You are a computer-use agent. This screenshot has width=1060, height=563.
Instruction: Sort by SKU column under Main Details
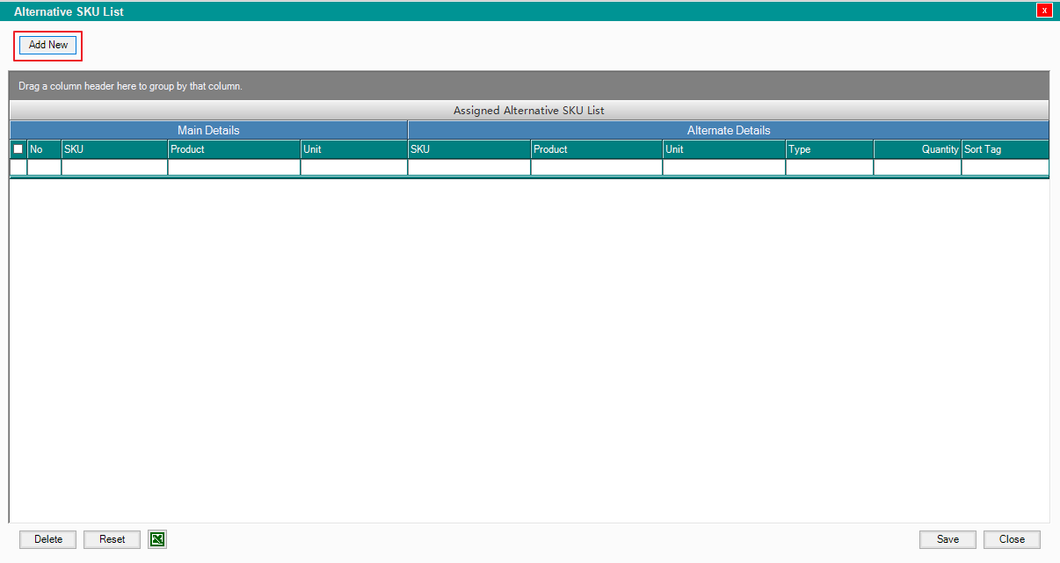[114, 149]
